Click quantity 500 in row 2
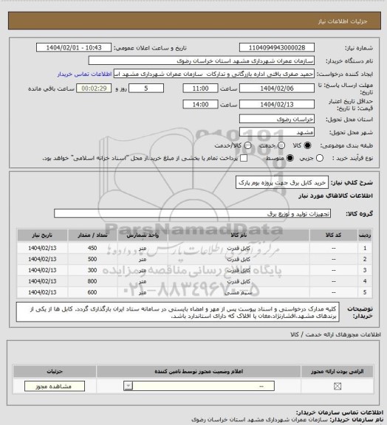 [92, 260]
